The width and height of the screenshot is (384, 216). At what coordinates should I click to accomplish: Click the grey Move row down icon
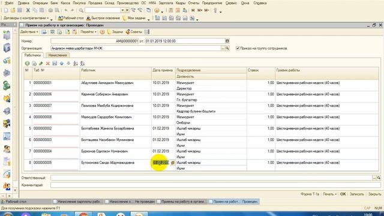point(68,64)
